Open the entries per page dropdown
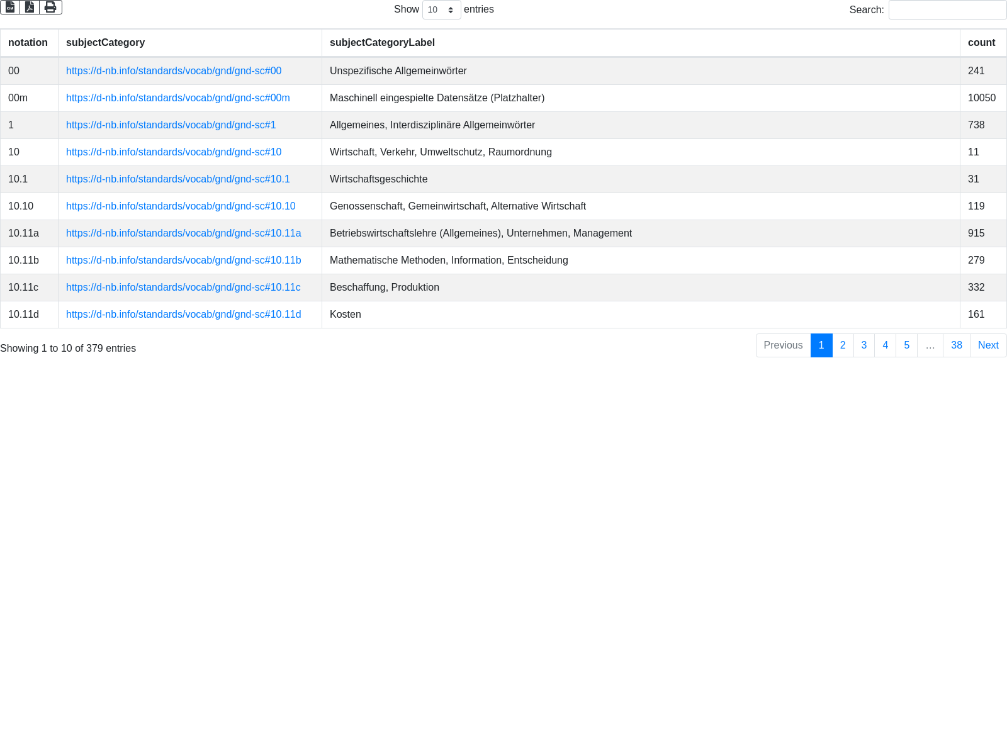 click(441, 9)
